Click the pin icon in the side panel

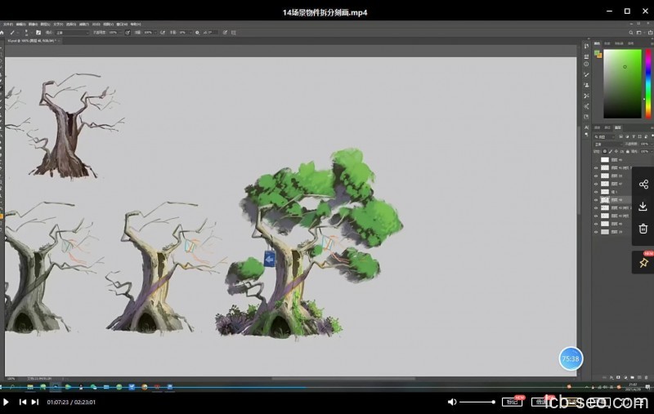point(643,262)
